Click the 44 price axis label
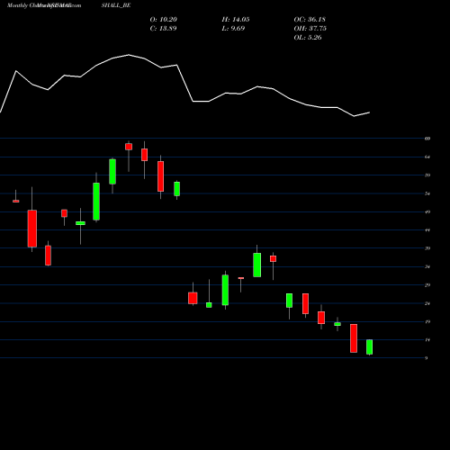 427,230
